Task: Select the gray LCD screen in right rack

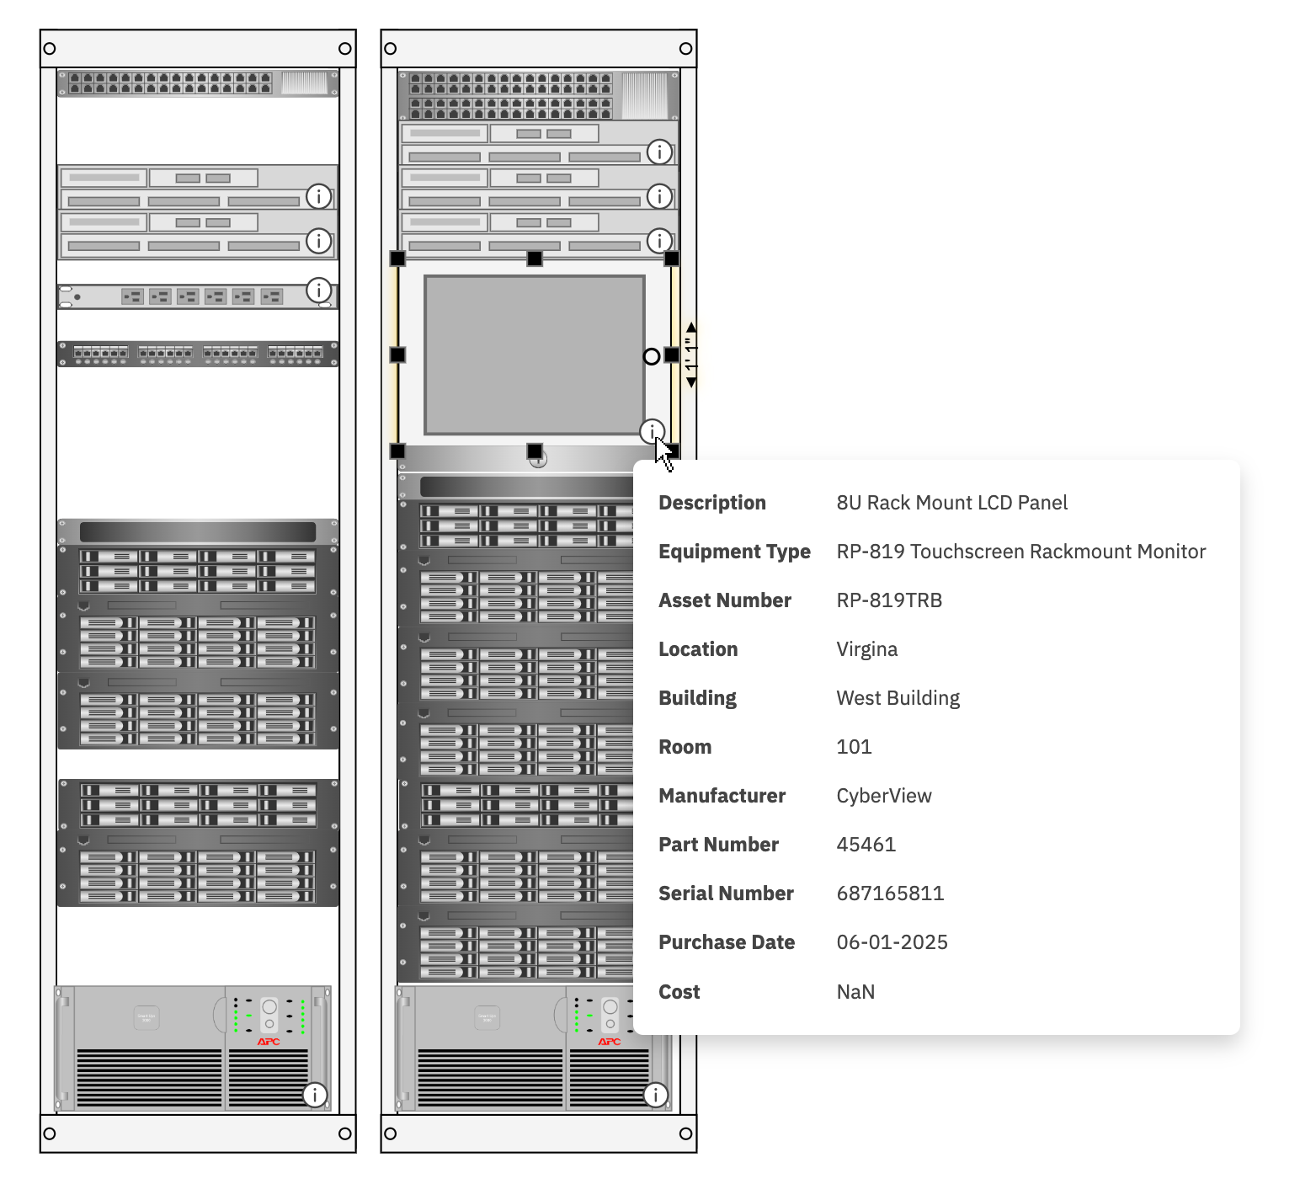Action: click(x=534, y=355)
